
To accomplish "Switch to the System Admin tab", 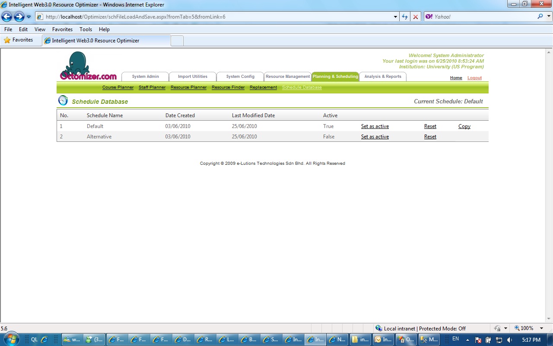I will [145, 77].
